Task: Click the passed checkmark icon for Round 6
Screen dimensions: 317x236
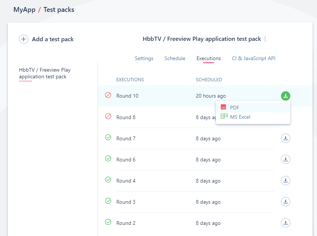Action: [x=108, y=159]
